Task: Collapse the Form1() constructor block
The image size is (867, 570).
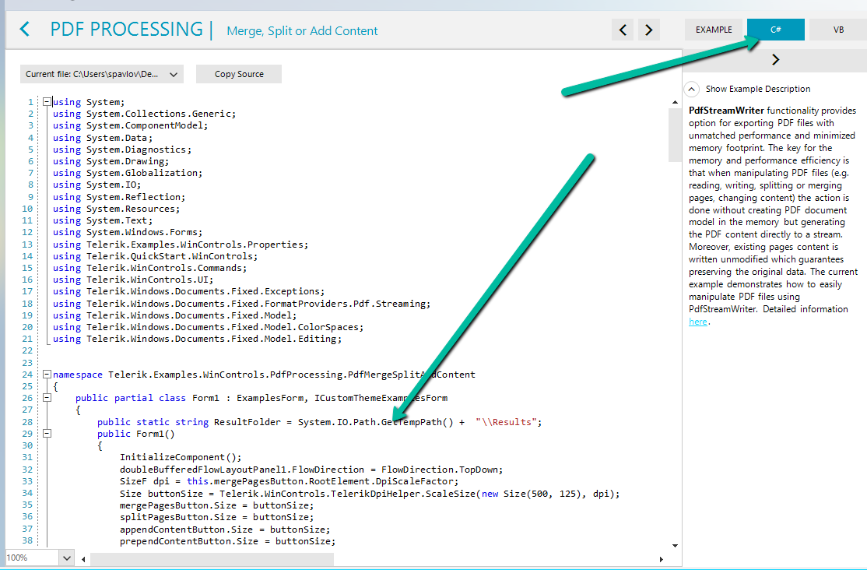Action: pos(47,434)
